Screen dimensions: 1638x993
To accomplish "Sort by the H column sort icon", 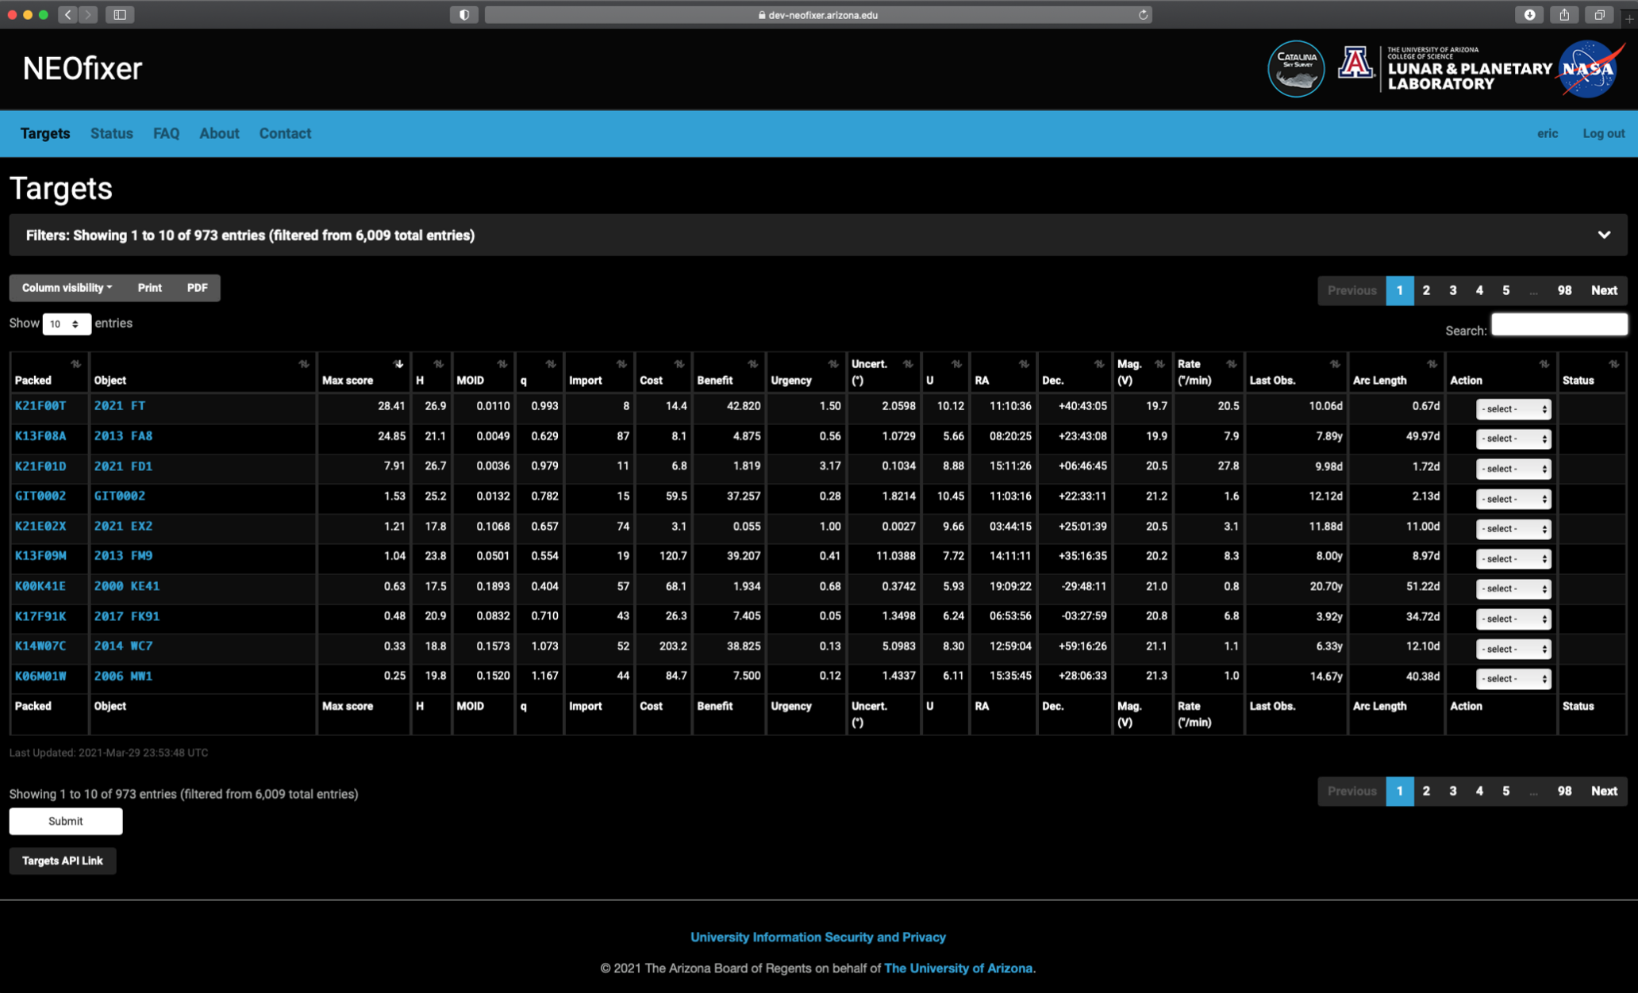I will (439, 364).
